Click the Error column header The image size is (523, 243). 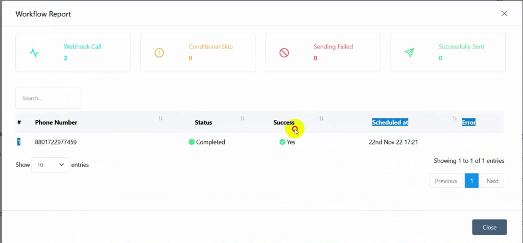469,123
